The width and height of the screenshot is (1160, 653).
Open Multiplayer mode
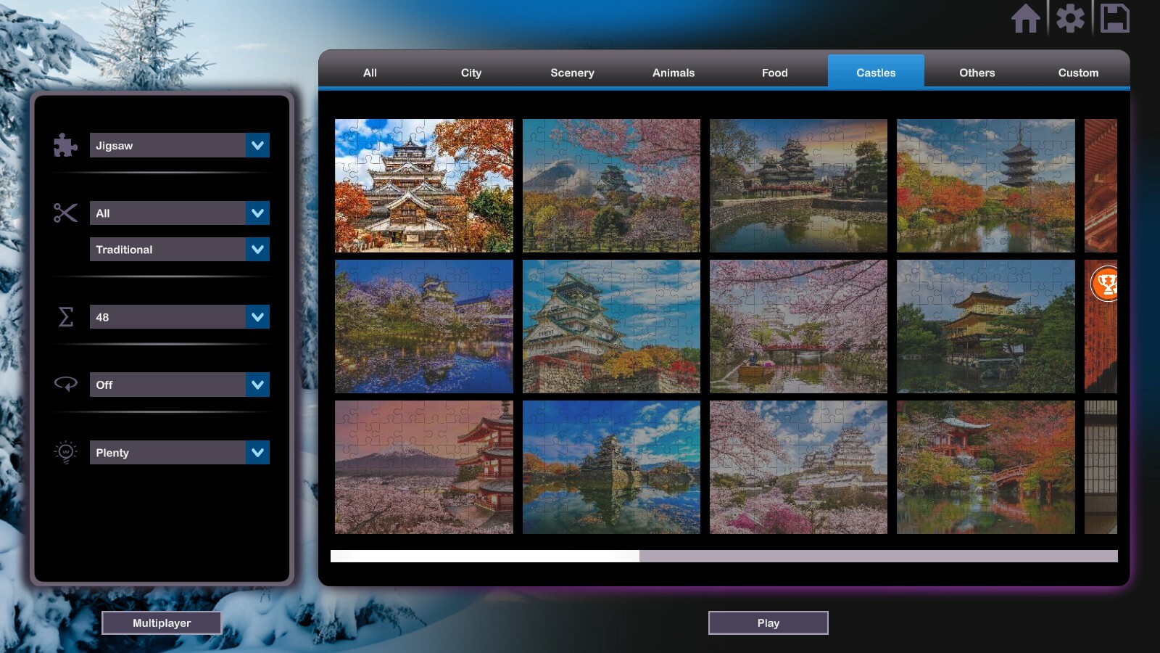tap(162, 623)
